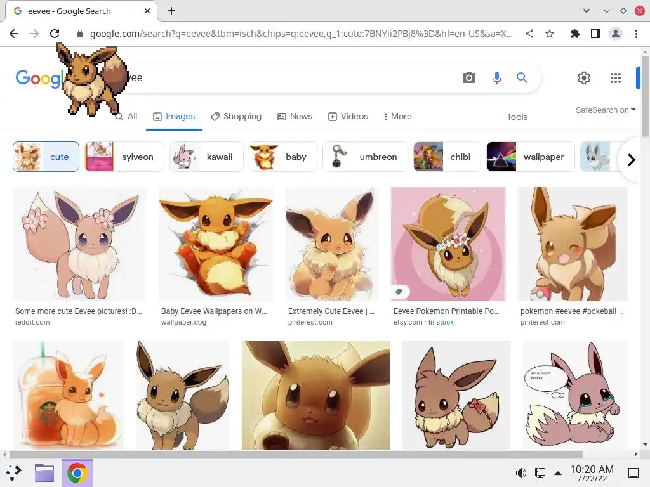Open the Chrome profile avatar
650x487 pixels.
(x=616, y=34)
